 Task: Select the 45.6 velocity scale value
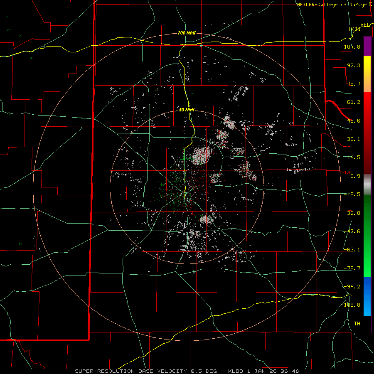point(354,121)
